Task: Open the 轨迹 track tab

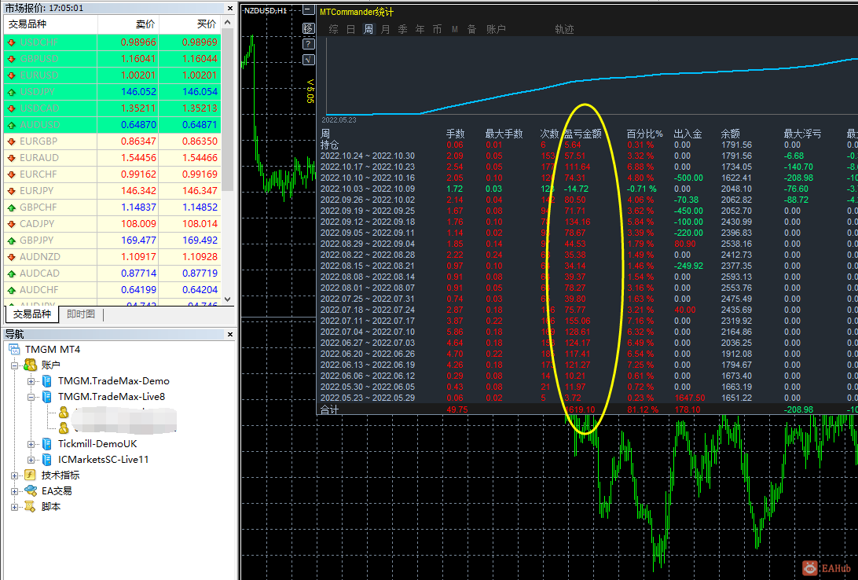Action: coord(564,29)
